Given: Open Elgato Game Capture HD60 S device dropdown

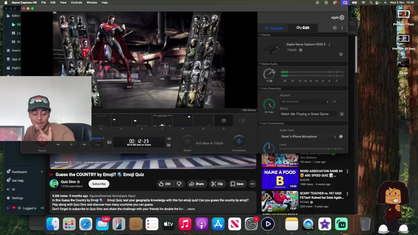Looking at the screenshot, I should [308, 44].
